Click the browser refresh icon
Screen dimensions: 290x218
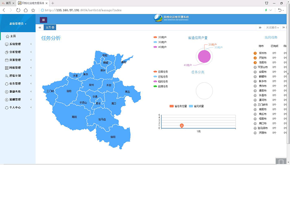coord(18,10)
